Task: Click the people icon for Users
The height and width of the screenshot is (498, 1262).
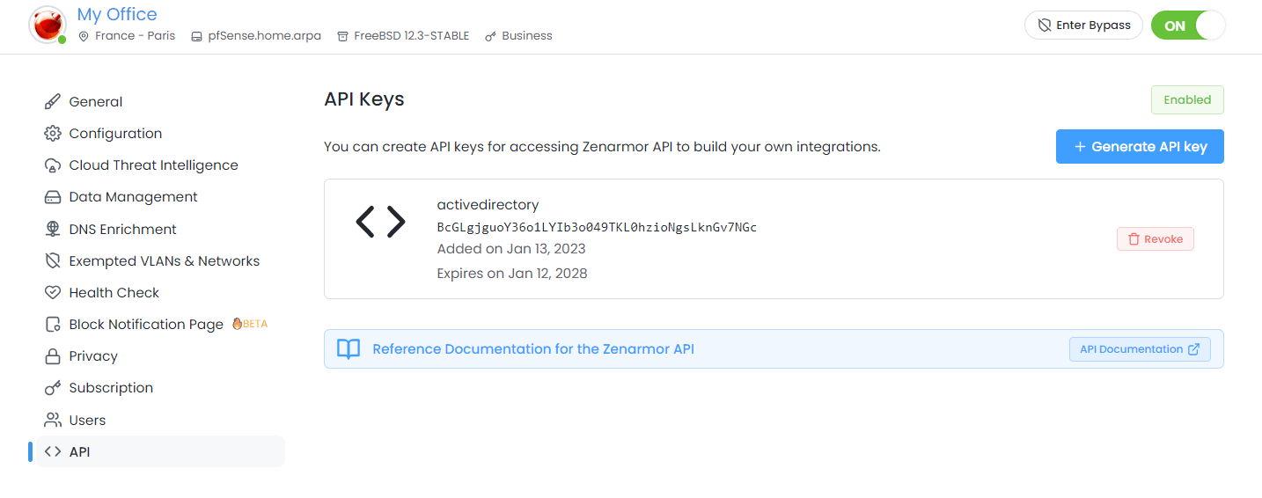Action: pyautogui.click(x=53, y=420)
